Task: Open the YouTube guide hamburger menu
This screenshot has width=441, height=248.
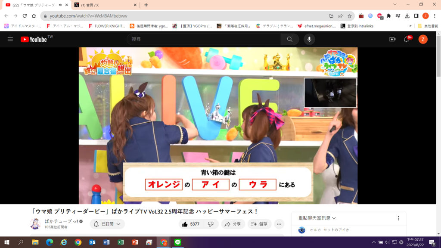Action: (10, 39)
